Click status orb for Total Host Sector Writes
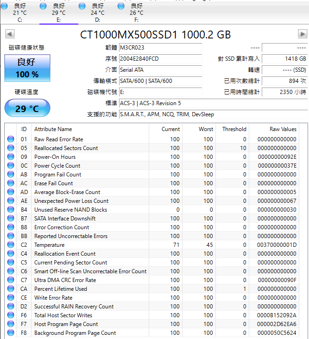 point(11,315)
